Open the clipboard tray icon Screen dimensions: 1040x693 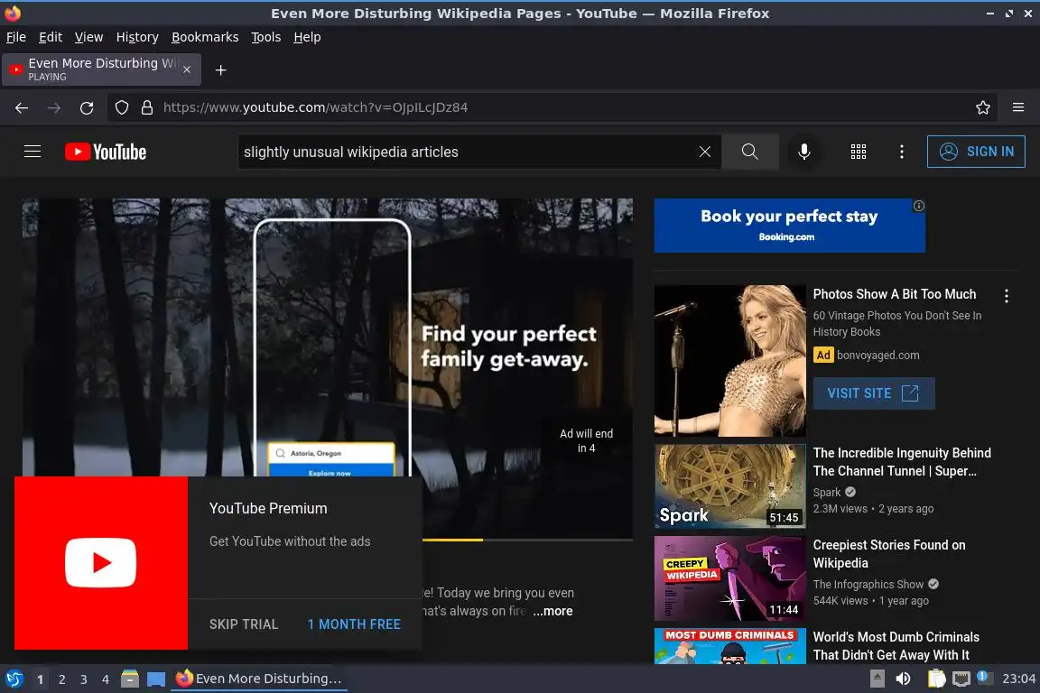pyautogui.click(x=936, y=679)
